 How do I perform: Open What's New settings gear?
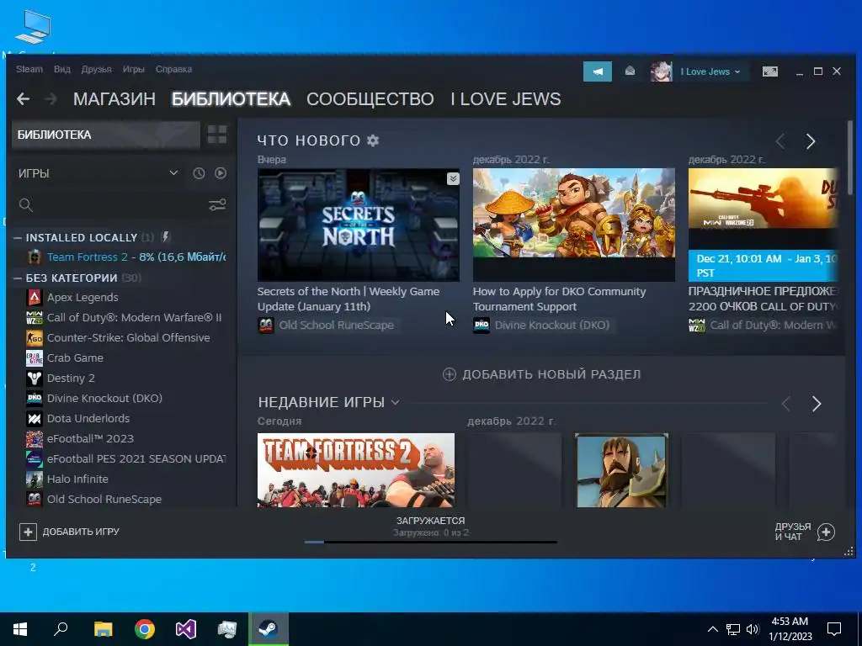tap(373, 140)
